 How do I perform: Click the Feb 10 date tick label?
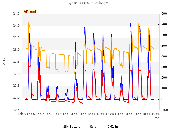click(x=68, y=114)
